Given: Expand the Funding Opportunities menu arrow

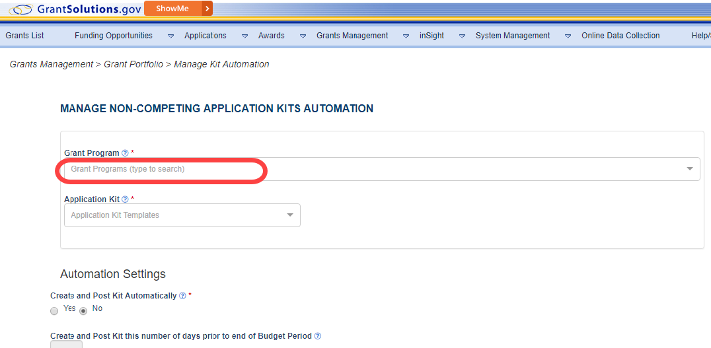Looking at the screenshot, I should click(170, 36).
